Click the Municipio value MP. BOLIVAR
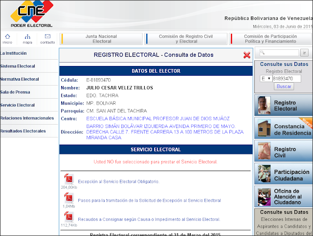Screen dimensions: 313x236 (x=101, y=103)
